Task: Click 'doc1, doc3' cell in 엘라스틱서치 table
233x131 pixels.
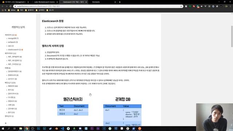Action: [x=78, y=110]
